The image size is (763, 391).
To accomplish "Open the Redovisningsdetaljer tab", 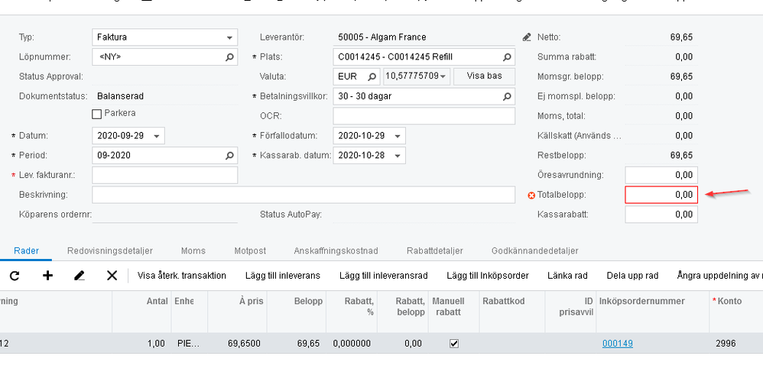I will (110, 250).
